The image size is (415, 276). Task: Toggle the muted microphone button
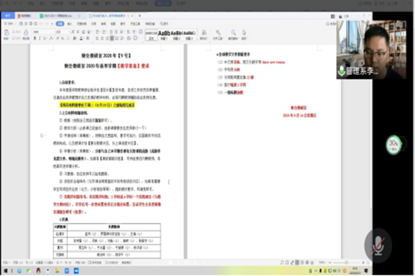click(377, 246)
